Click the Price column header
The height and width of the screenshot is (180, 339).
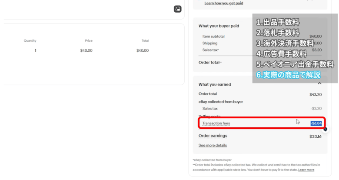coord(88,41)
